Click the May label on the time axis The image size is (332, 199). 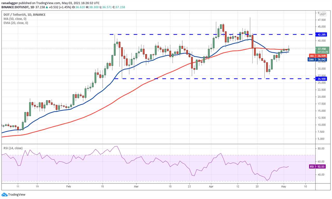pos(284,187)
